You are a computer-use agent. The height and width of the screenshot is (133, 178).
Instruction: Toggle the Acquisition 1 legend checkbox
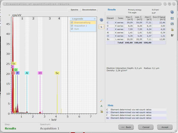(72, 26)
